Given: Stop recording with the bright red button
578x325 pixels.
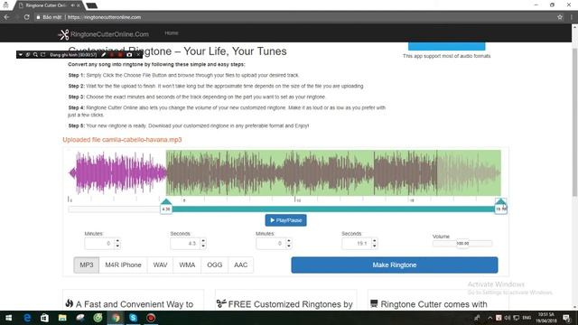Looking at the screenshot, I should click(x=120, y=54).
